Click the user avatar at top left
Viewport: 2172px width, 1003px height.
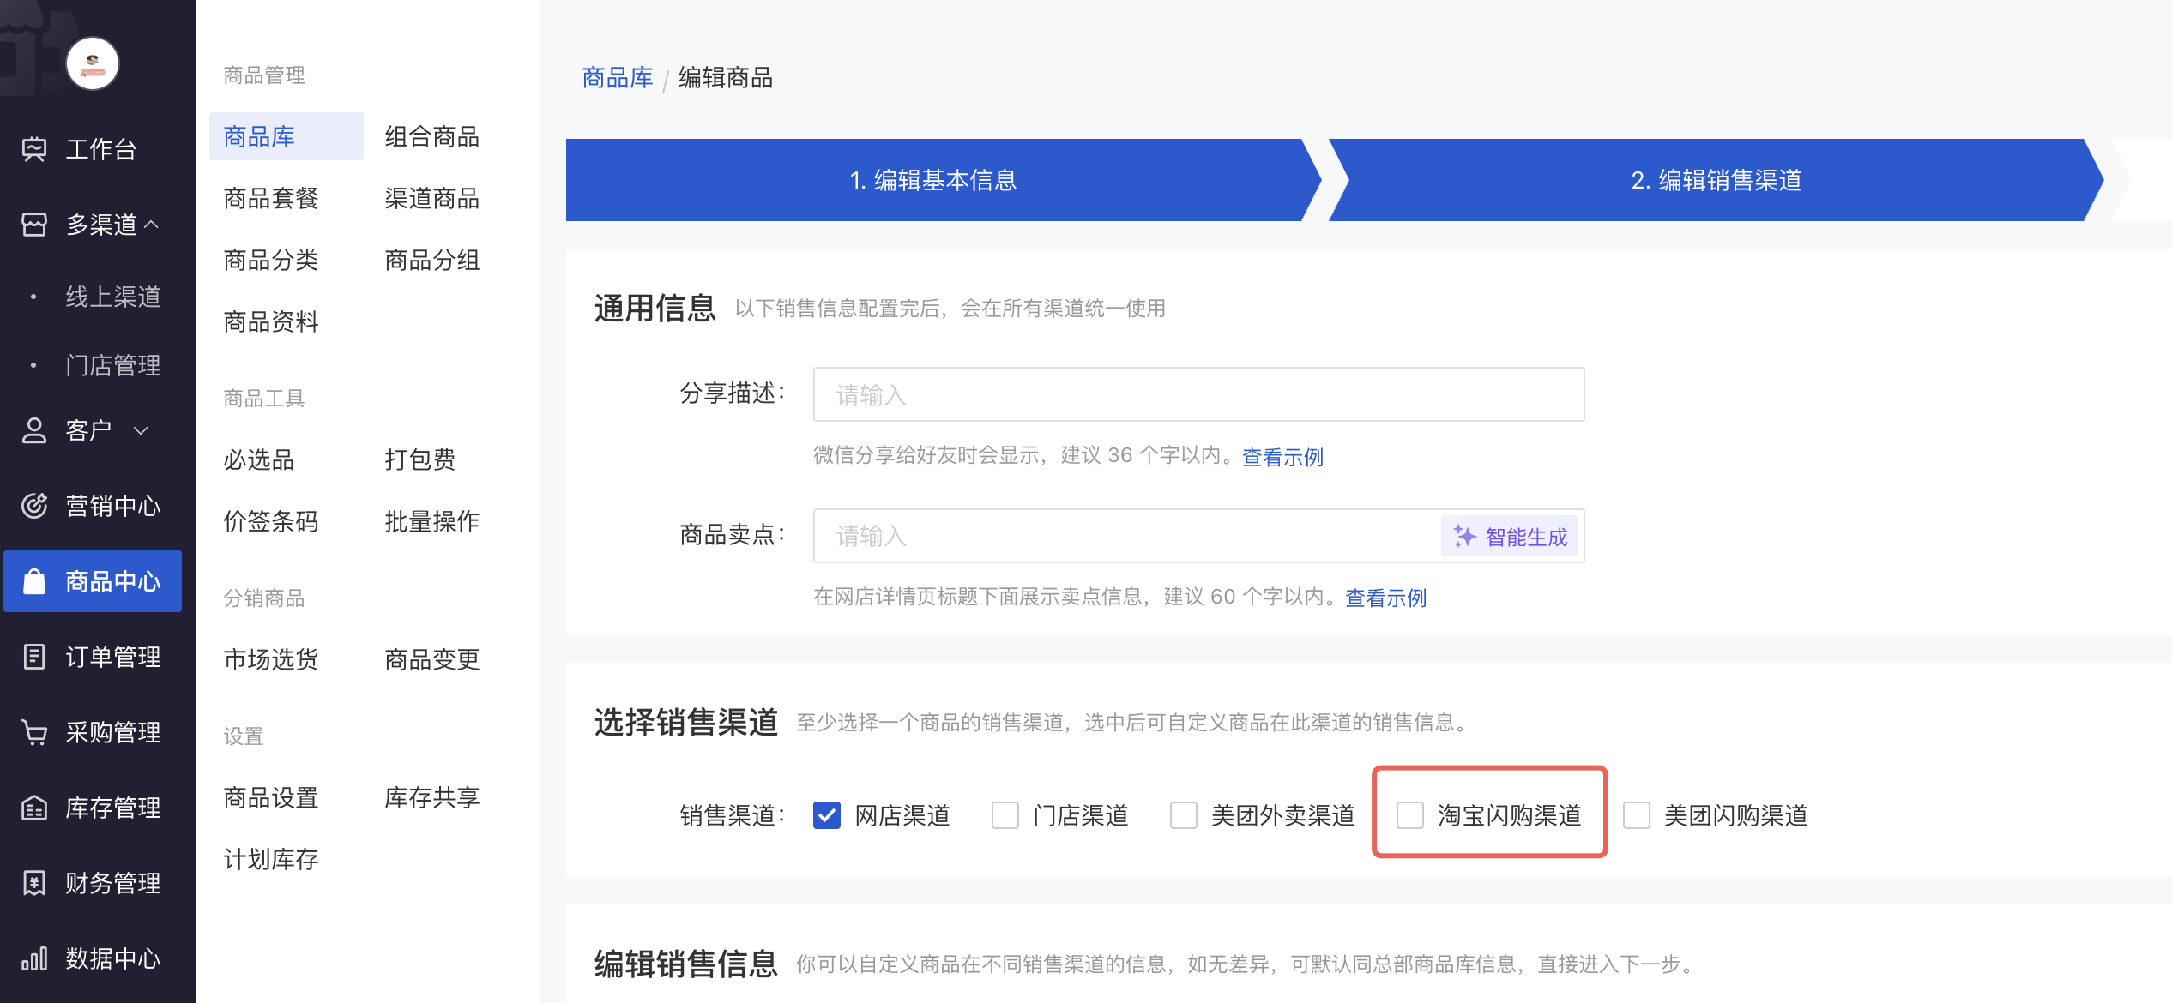(x=93, y=63)
